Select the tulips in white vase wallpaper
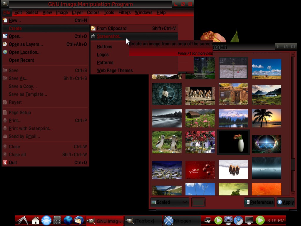Screen dimensions: 301x226 tap(233, 142)
